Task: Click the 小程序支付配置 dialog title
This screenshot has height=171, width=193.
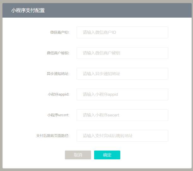Action: click(28, 10)
